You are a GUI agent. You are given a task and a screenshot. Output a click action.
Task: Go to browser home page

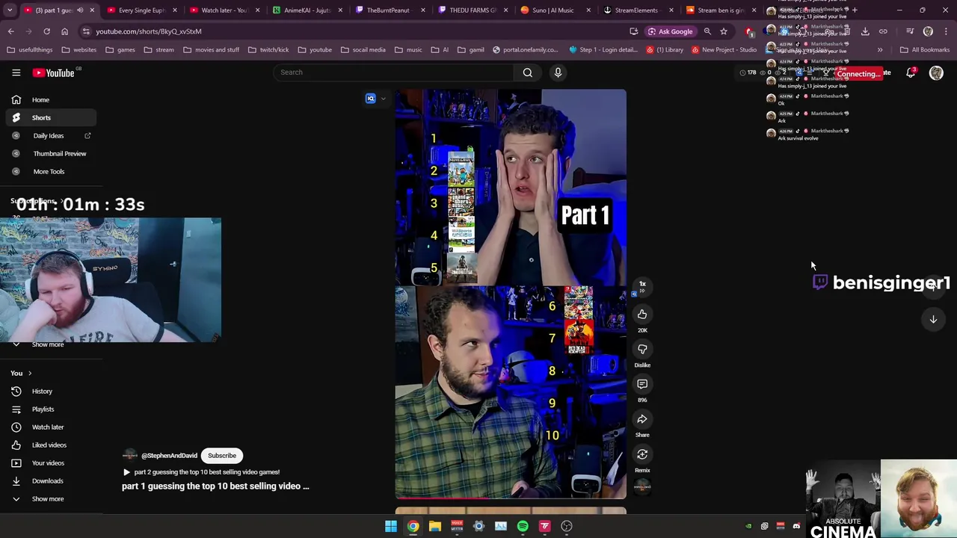point(64,31)
